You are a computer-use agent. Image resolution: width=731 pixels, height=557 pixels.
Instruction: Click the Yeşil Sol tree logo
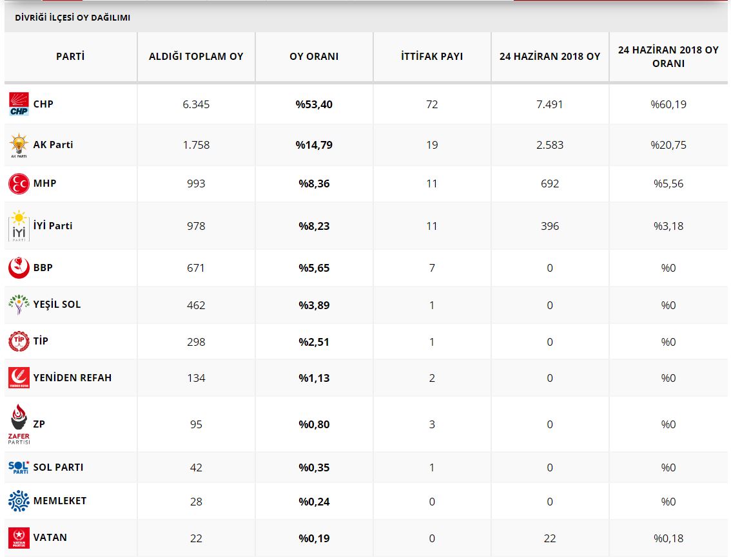click(19, 305)
